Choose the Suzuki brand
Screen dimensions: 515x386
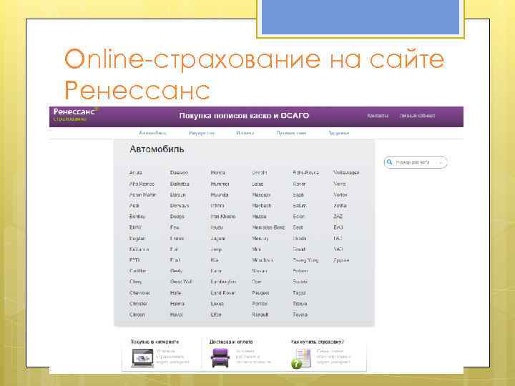[x=300, y=282]
